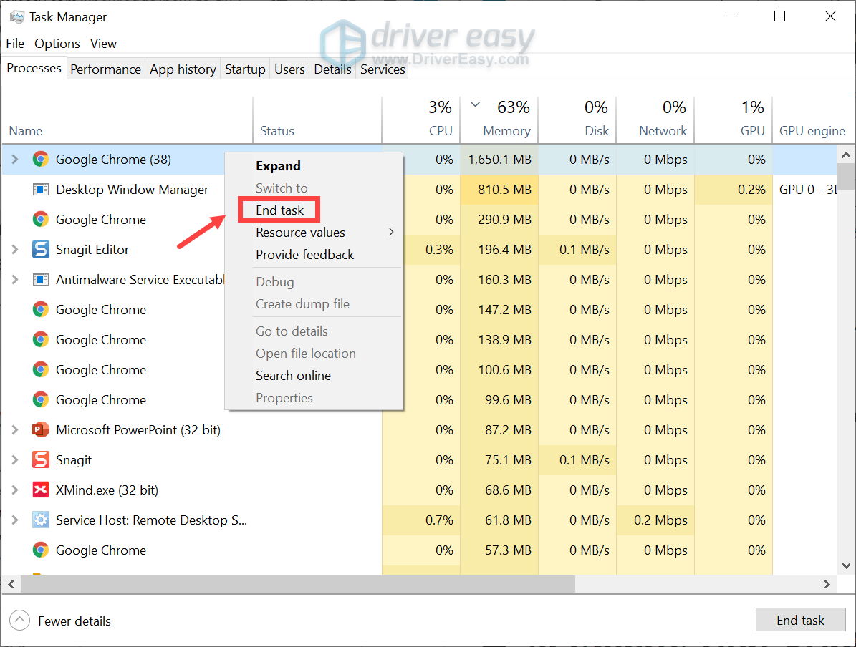Click the XMind.exe icon

pyautogui.click(x=40, y=490)
